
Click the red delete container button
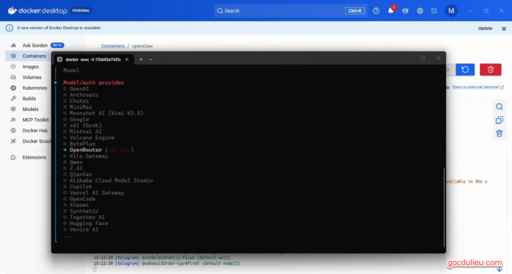pyautogui.click(x=491, y=70)
